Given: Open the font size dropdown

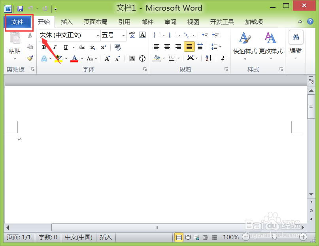Looking at the screenshot, I should [123, 36].
